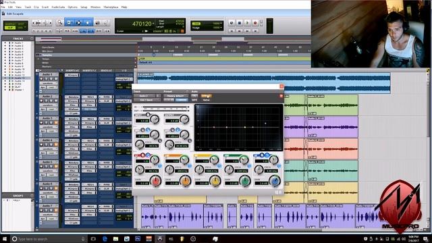Solo the Audio 2 track
432x243 pixels.
pyautogui.click(x=51, y=101)
